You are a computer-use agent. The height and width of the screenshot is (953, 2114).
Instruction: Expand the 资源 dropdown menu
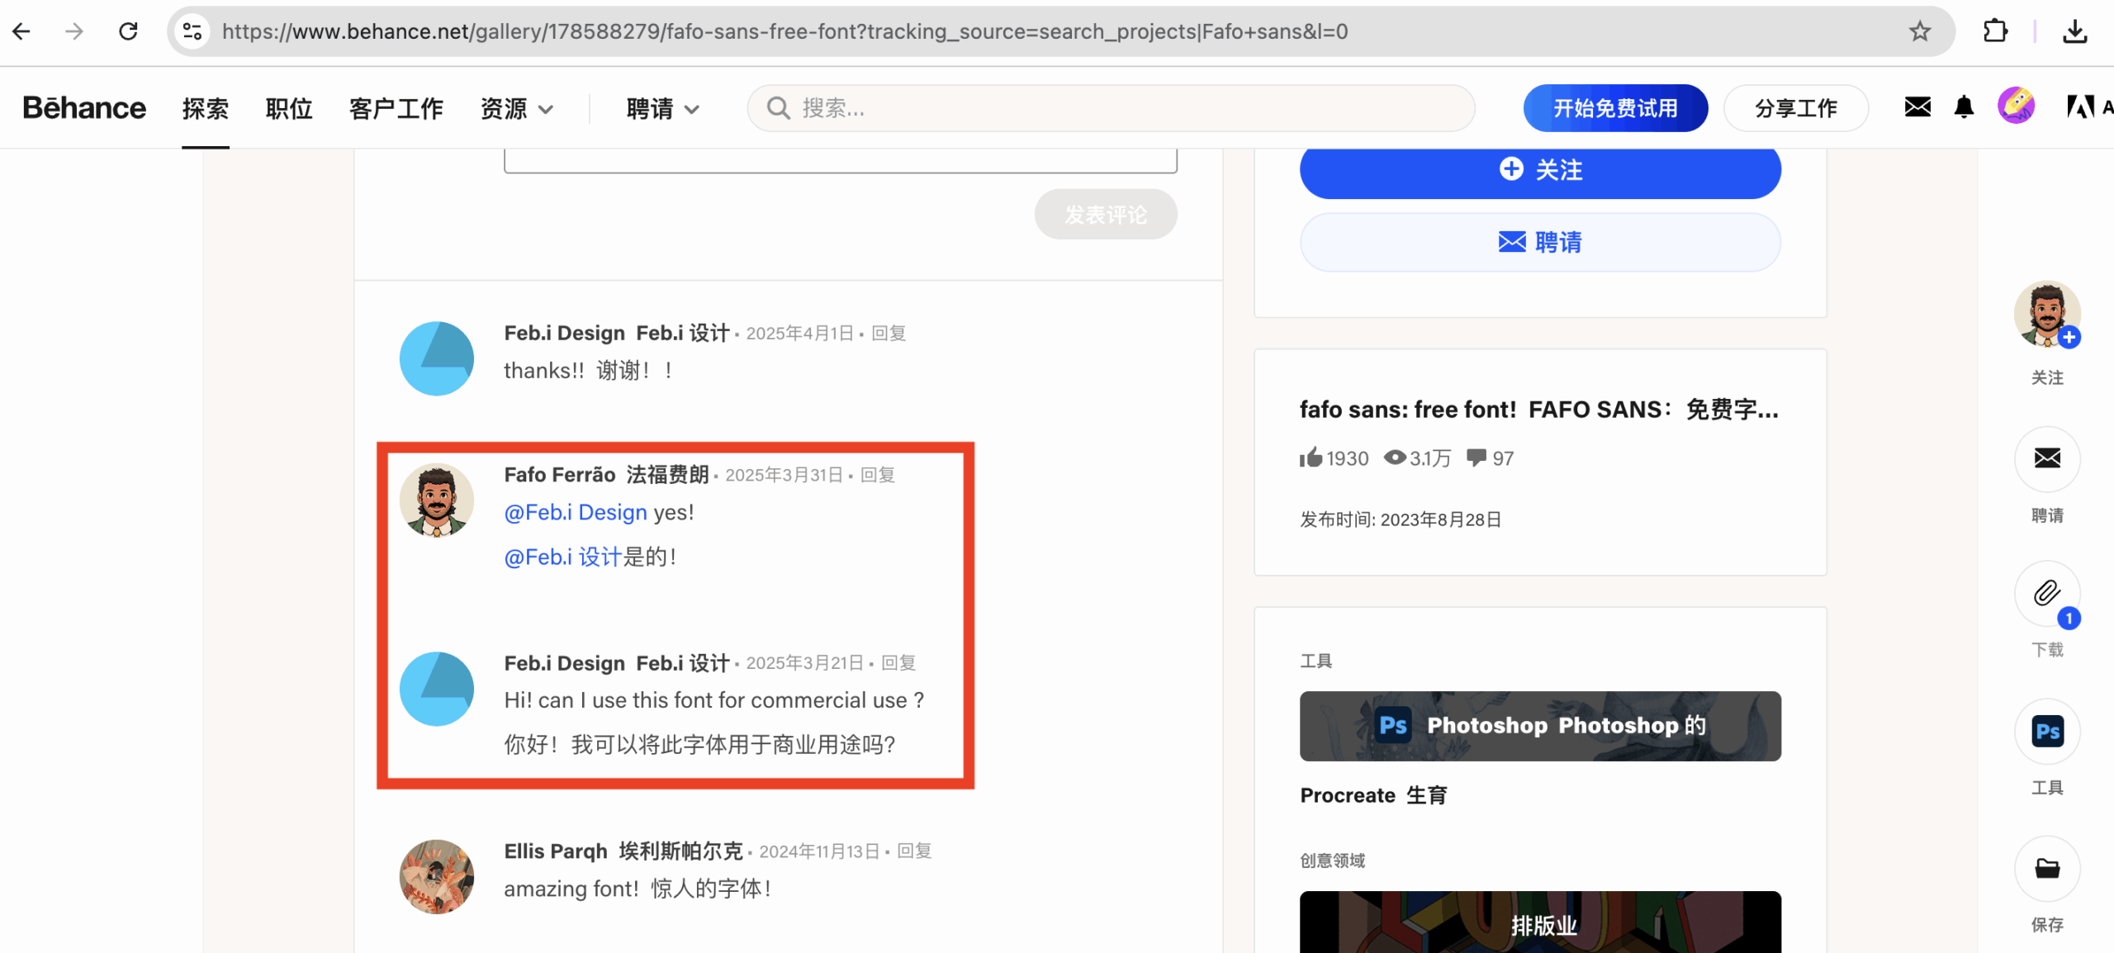[x=516, y=108]
